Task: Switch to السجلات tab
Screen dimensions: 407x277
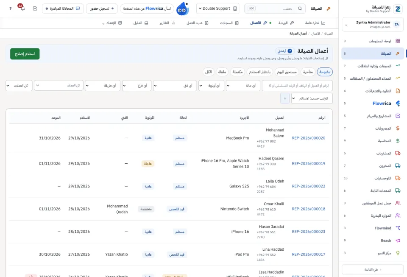Action: coord(229,23)
